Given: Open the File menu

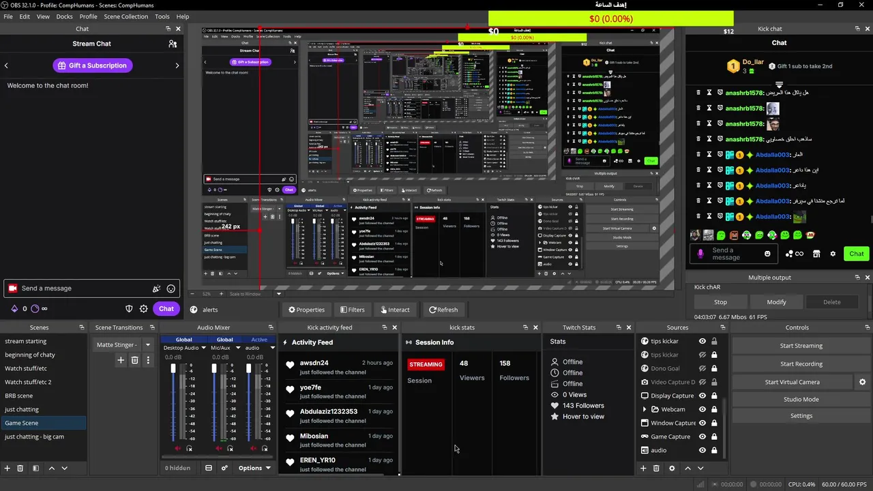Looking at the screenshot, I should coord(8,16).
